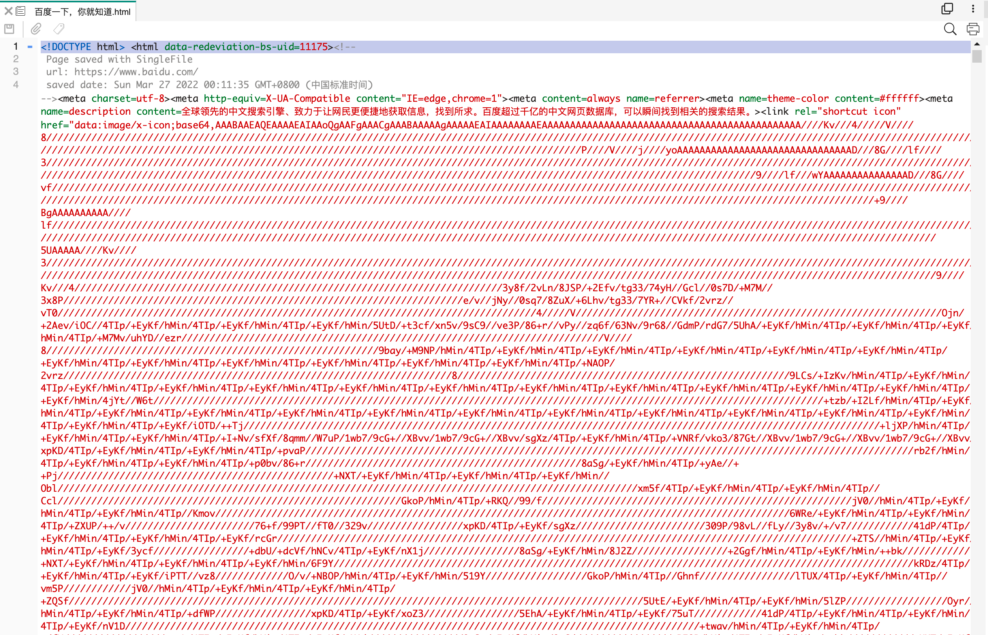This screenshot has width=988, height=635.
Task: Click the note document icon in tab
Action: pos(21,11)
